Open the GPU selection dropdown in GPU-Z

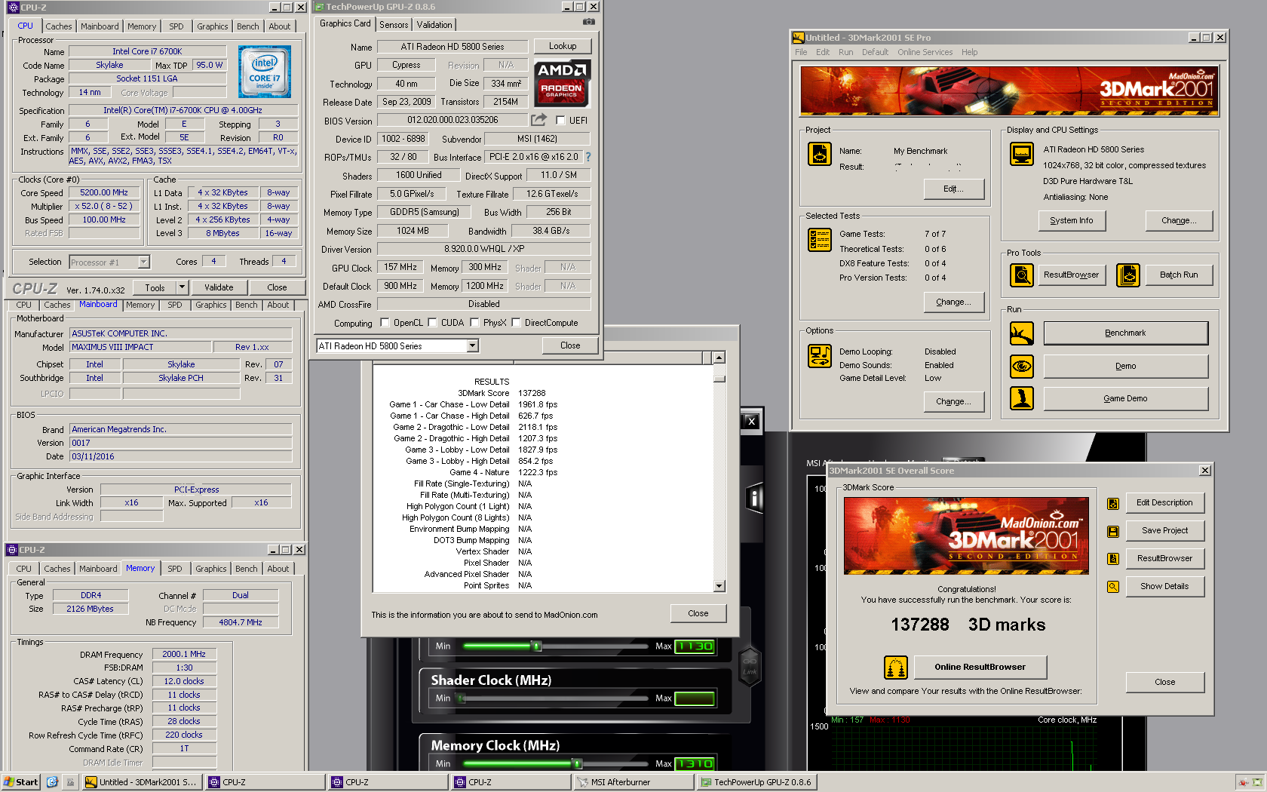[472, 345]
